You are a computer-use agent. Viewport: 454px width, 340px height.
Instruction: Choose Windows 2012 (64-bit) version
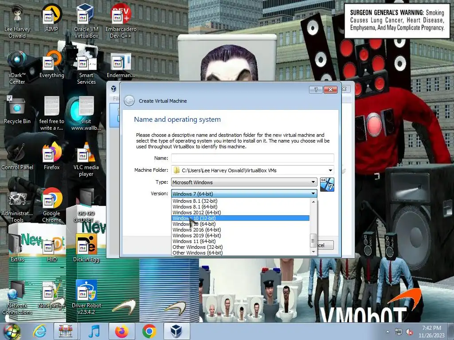241,212
